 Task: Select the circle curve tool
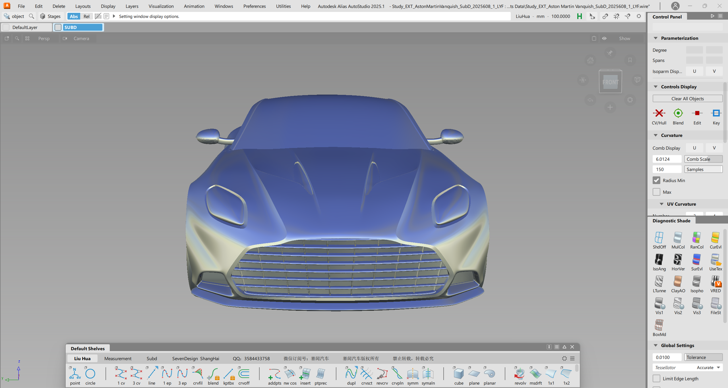click(90, 374)
